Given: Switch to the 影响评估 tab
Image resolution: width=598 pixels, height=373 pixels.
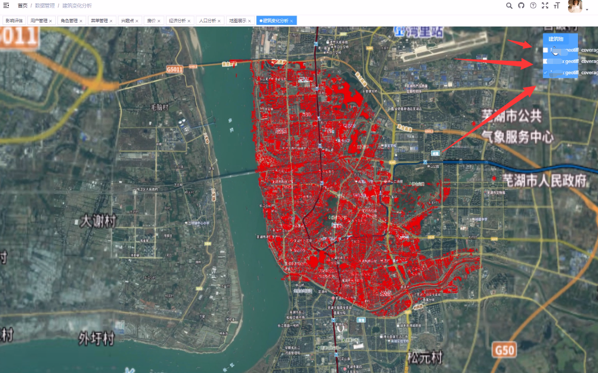Looking at the screenshot, I should pos(14,21).
